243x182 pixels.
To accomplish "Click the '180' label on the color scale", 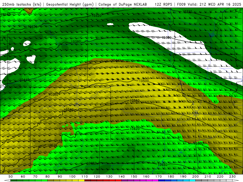I will pyautogui.click(x=171, y=177).
